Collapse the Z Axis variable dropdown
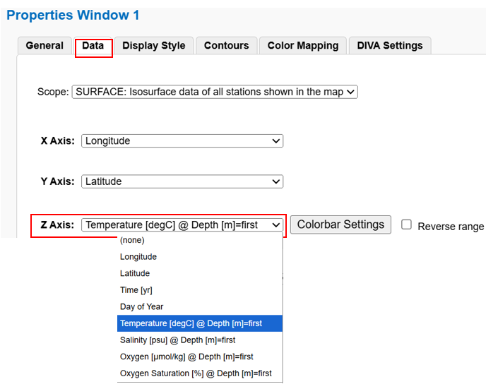Screen dimensions: 486x384 (182, 225)
